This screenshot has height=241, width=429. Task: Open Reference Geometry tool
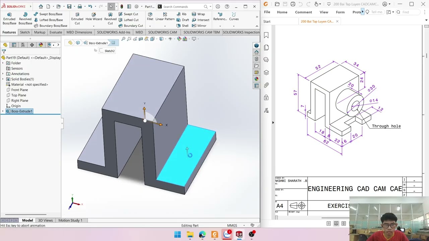[x=220, y=17]
